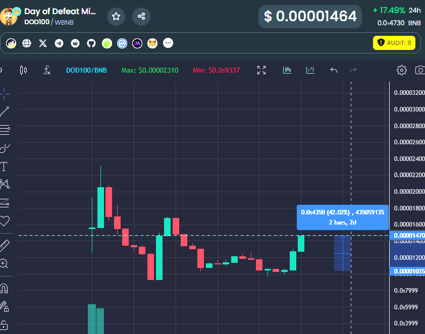Open the CoinGecko listing icon

pos(107,43)
